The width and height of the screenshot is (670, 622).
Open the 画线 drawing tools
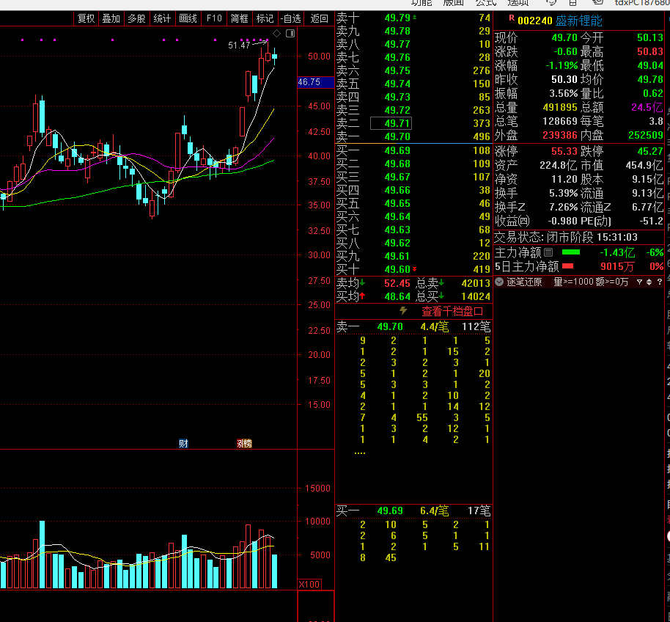pos(188,18)
